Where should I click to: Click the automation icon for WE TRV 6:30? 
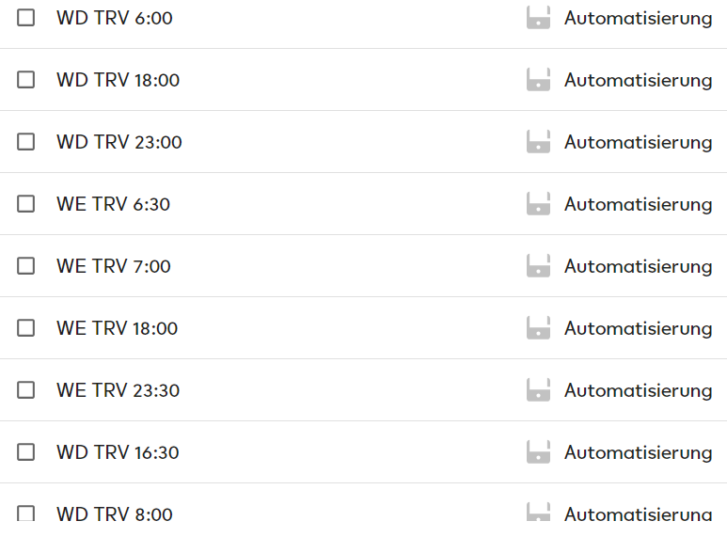pyautogui.click(x=538, y=204)
